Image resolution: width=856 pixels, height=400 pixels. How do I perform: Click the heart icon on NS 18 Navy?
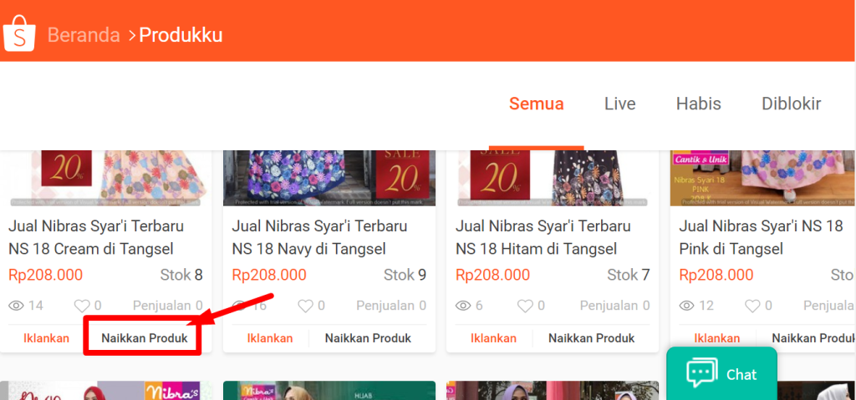[306, 306]
